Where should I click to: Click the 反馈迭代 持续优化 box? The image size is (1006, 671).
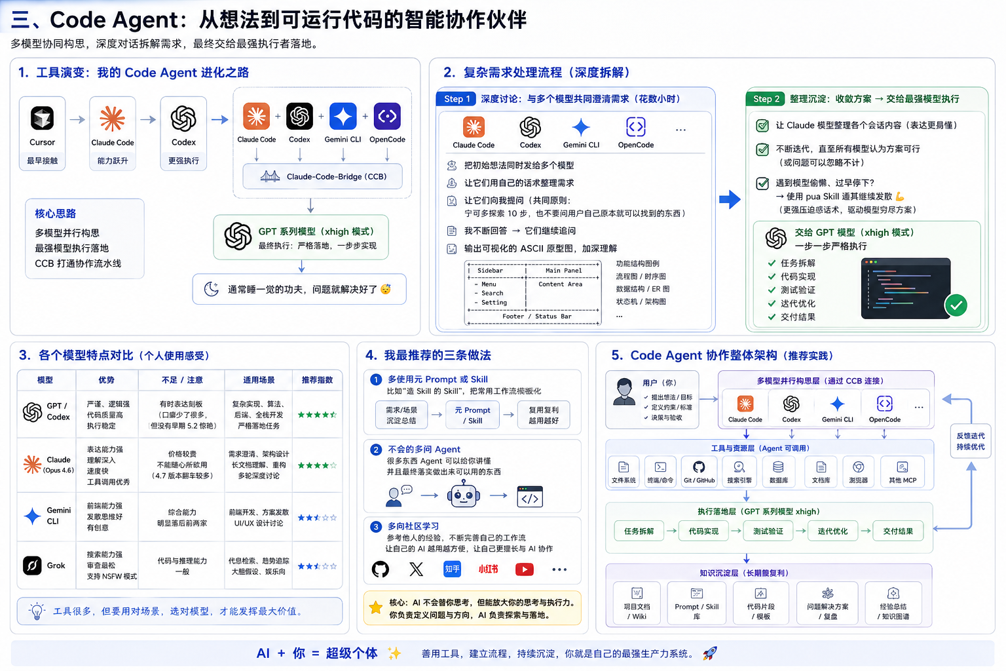[971, 441]
